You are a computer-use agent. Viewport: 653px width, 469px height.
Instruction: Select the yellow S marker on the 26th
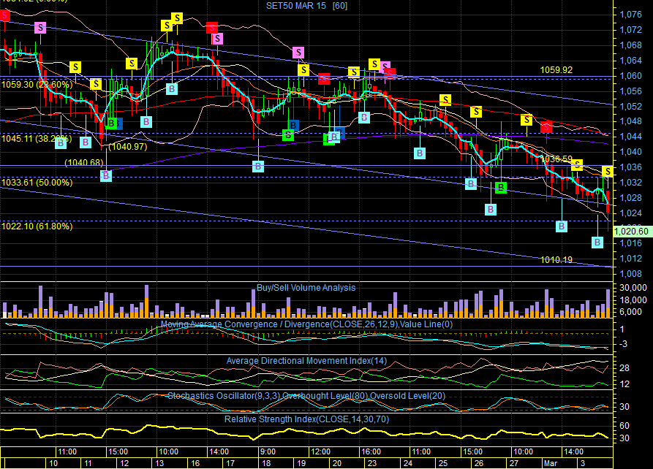click(476, 112)
